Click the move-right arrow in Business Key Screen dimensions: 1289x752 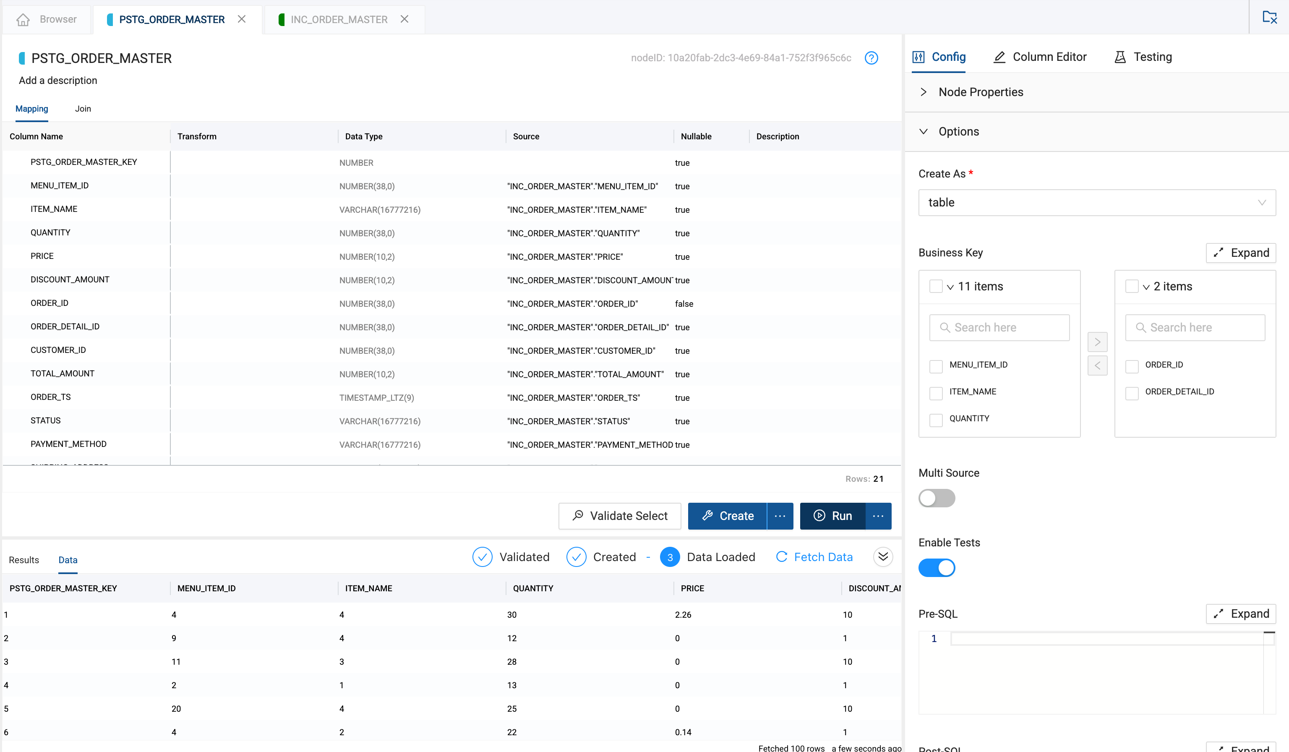point(1097,342)
